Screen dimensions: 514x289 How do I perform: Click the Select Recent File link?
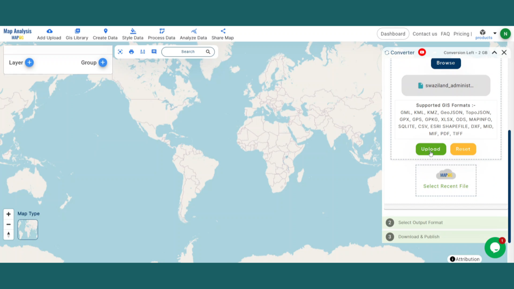pos(445,186)
